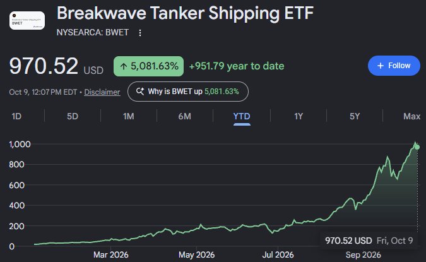Click the plus icon in Follow button
The height and width of the screenshot is (262, 426).
pyautogui.click(x=381, y=66)
